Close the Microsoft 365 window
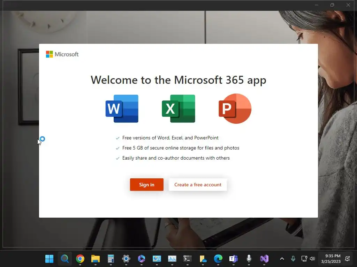Viewport: 357px width, 267px height. (348, 5)
